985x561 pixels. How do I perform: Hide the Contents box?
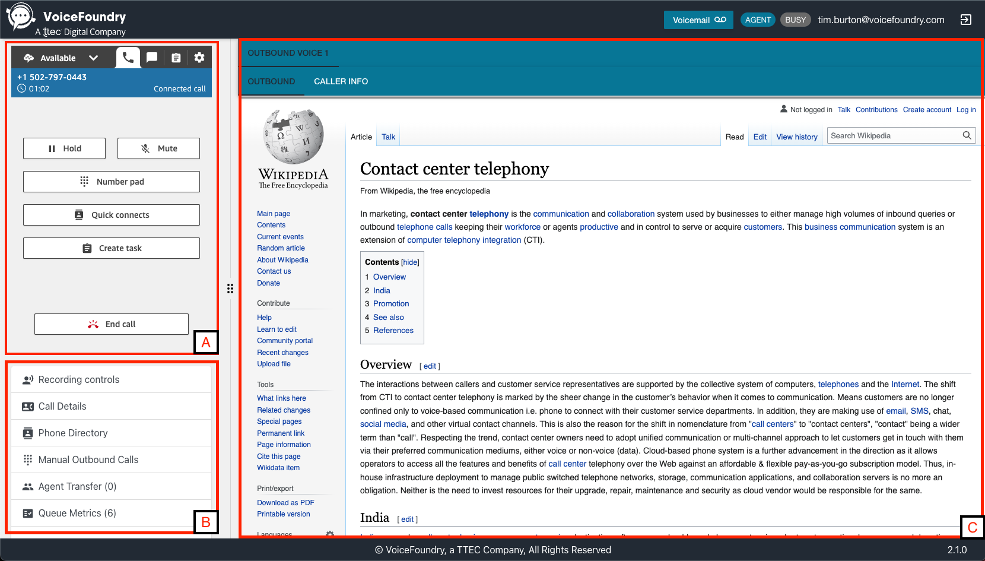coord(411,262)
